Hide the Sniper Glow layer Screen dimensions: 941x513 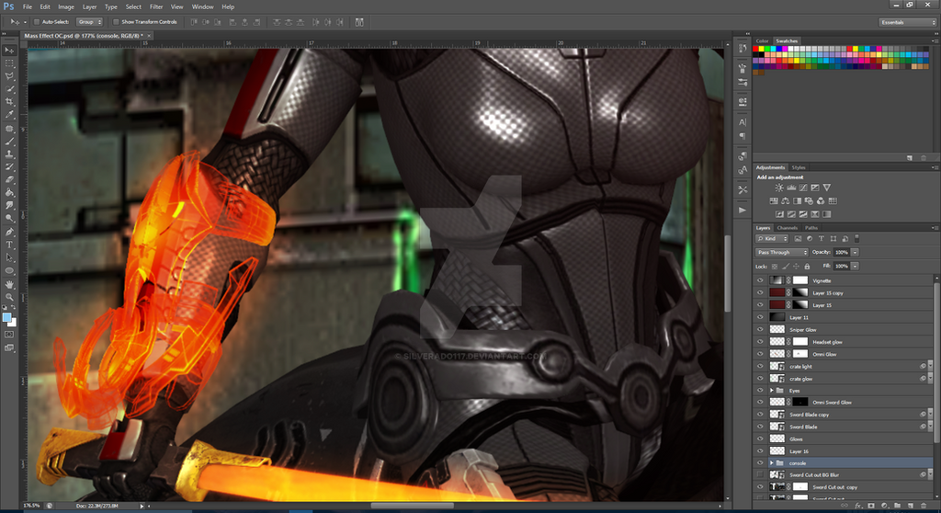(x=760, y=329)
